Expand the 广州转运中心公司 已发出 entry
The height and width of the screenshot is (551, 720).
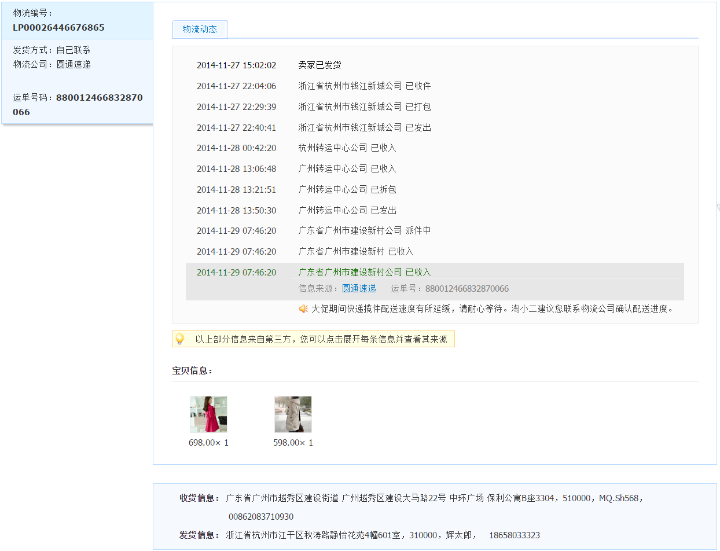pos(347,211)
